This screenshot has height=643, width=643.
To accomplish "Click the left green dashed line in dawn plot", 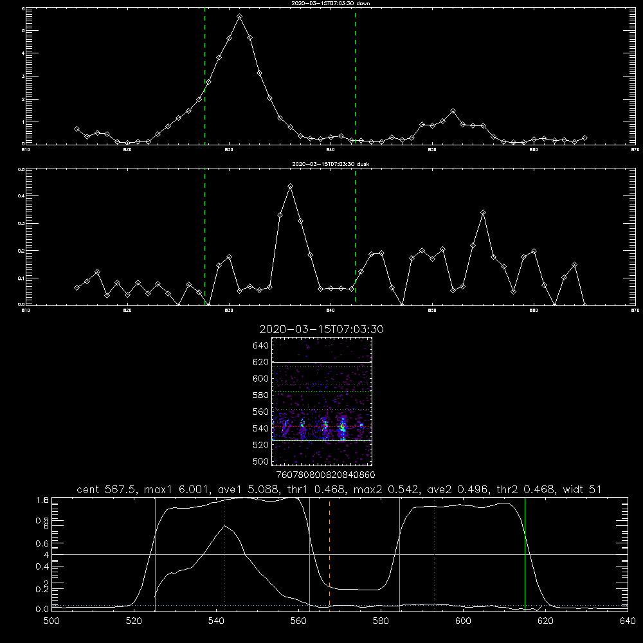I will (204, 78).
